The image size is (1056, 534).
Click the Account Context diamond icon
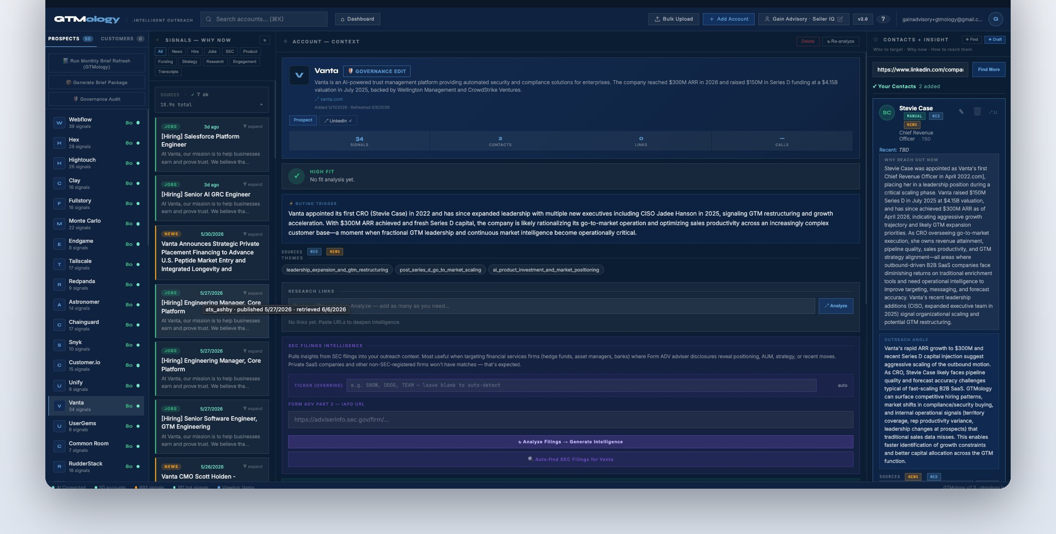[x=286, y=41]
